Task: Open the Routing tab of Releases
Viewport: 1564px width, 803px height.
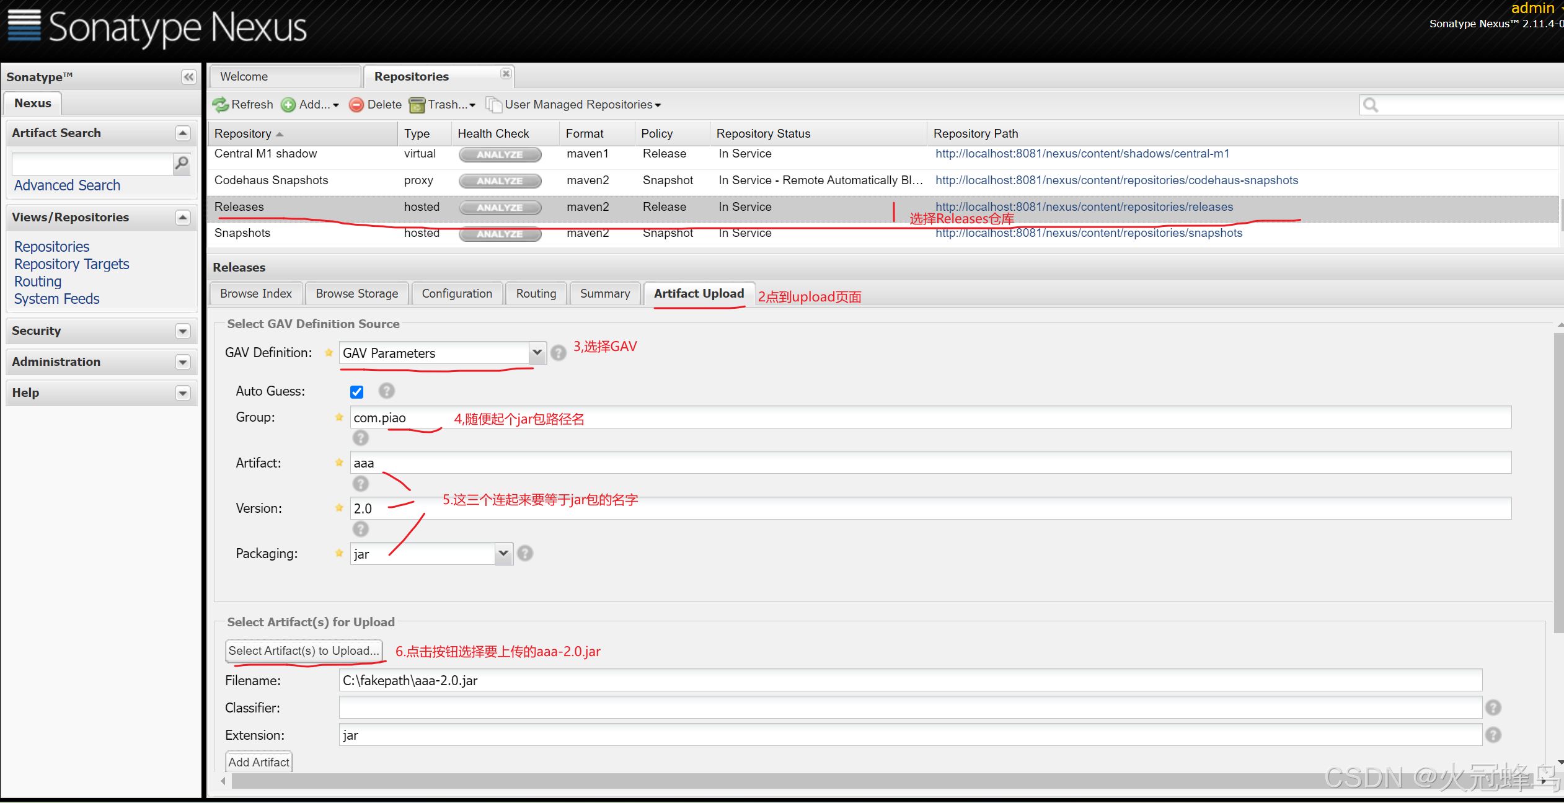Action: pyautogui.click(x=536, y=293)
